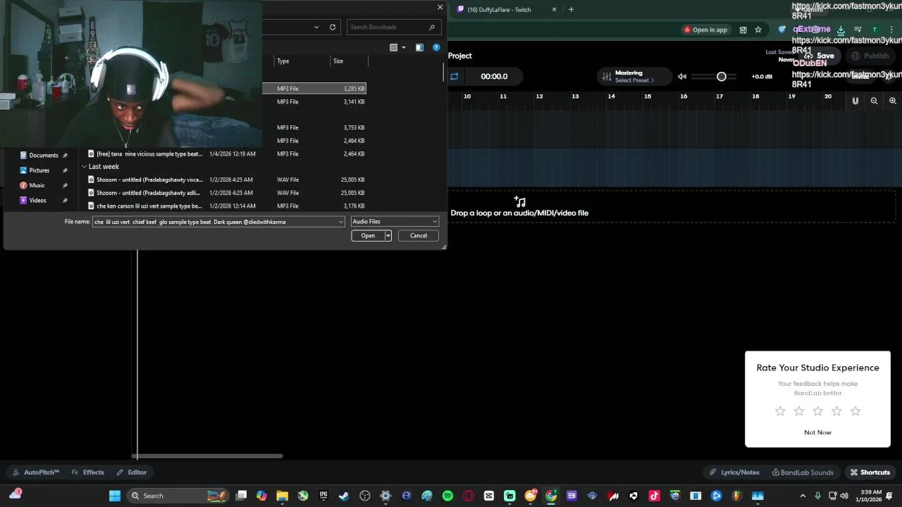Image resolution: width=902 pixels, height=507 pixels.
Task: Expand the File name history dropdown
Action: click(341, 222)
